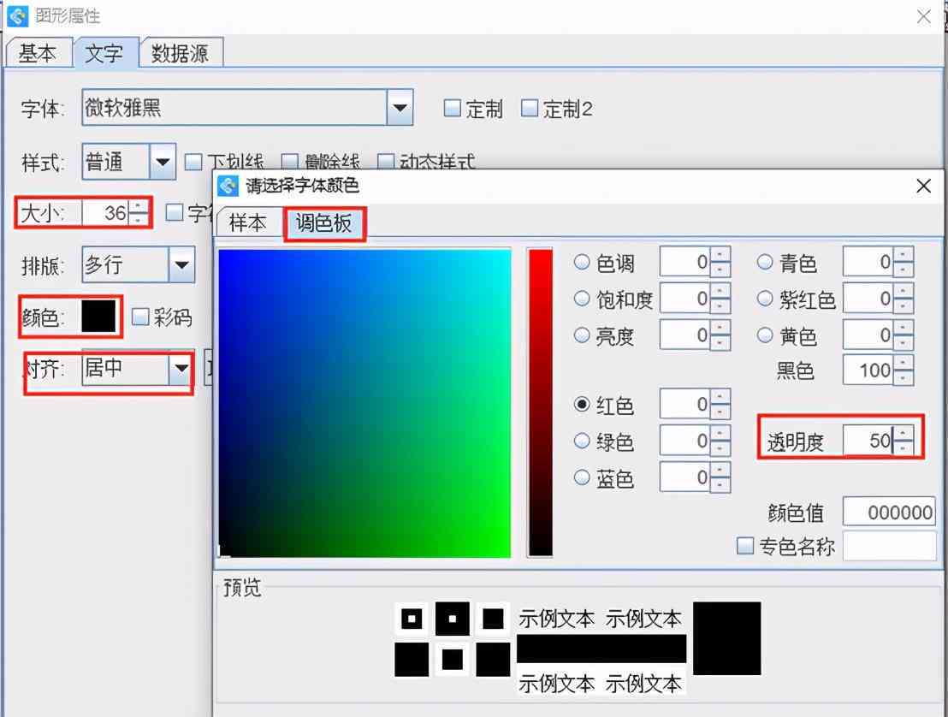Open the 样式 style dropdown

point(162,162)
